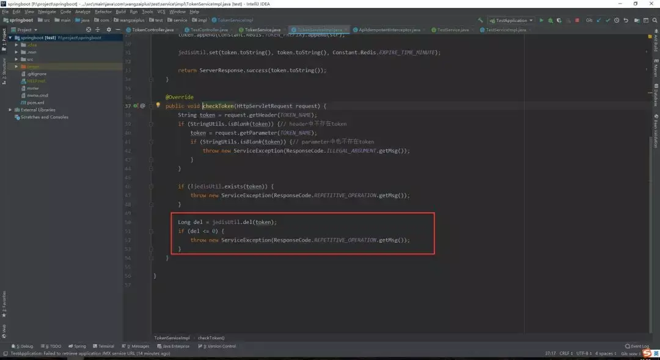Switch to the TokenController.java editor tab

(150, 30)
